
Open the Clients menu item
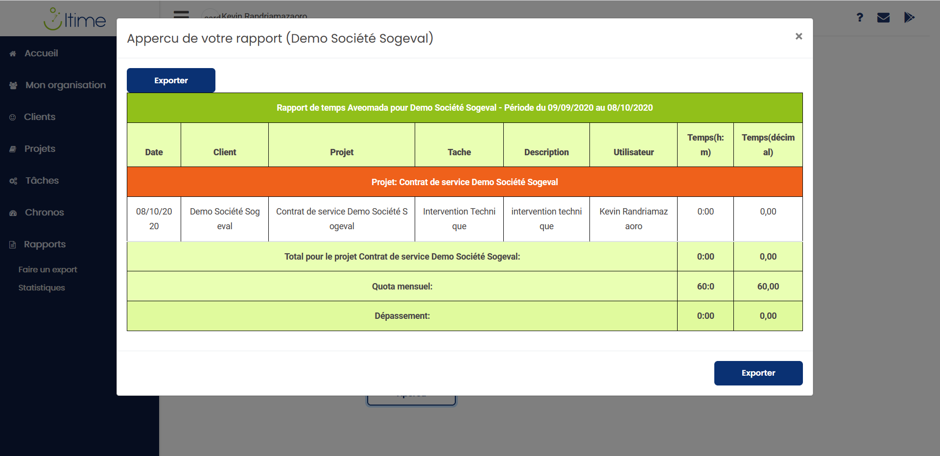pyautogui.click(x=40, y=117)
